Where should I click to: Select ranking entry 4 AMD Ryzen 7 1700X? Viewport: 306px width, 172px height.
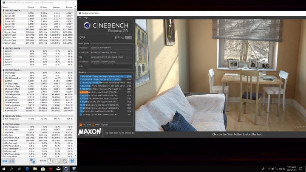tap(105, 86)
